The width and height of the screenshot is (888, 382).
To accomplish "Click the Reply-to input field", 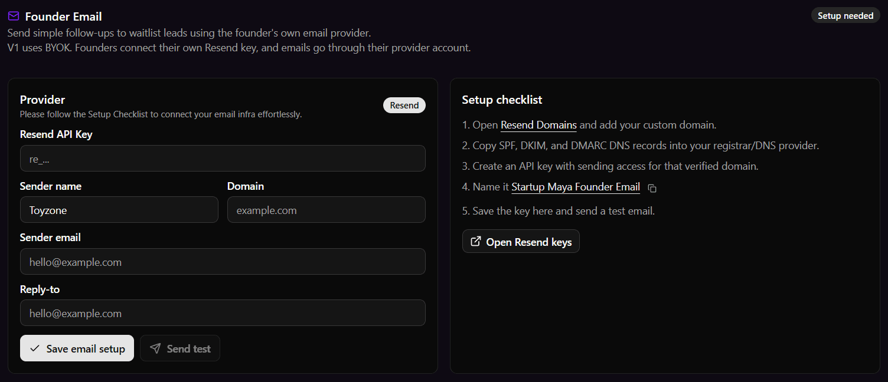I will coord(223,313).
